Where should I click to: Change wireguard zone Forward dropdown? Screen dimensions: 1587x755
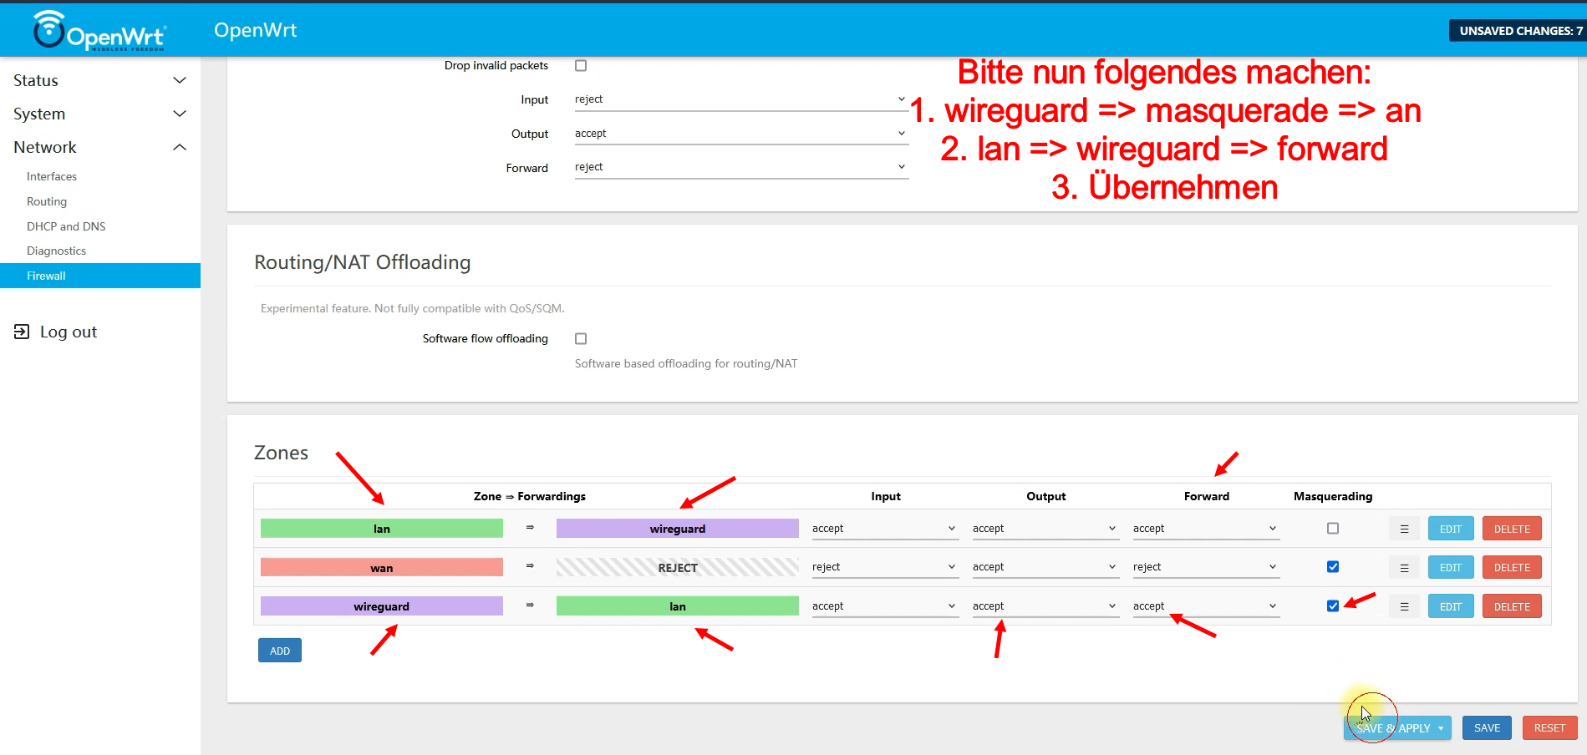1205,606
